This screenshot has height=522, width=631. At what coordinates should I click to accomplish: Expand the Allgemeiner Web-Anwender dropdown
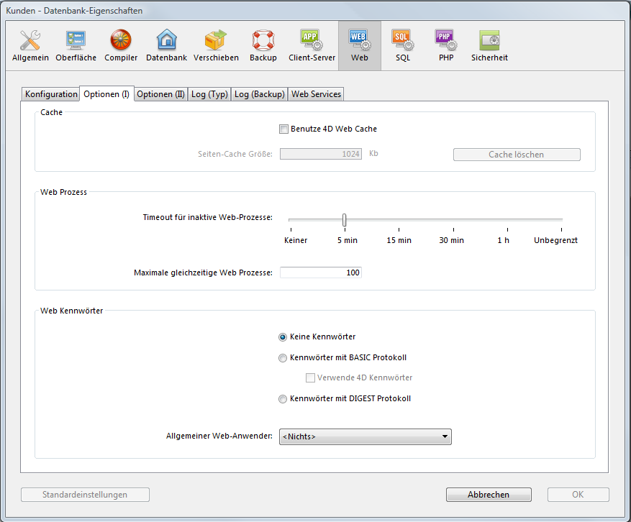pos(366,436)
